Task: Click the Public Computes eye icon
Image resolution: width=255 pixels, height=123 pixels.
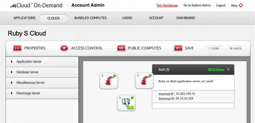Action: [121, 48]
